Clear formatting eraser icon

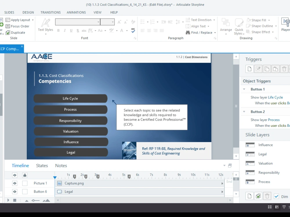[x=133, y=22]
